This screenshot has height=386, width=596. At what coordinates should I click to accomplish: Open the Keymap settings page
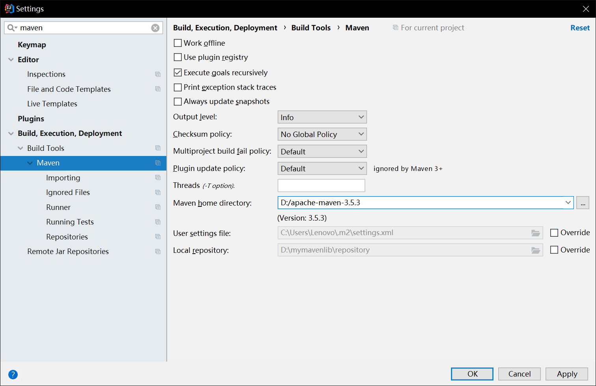32,45
